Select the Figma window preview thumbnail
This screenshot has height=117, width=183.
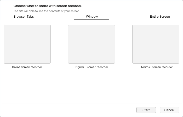click(92, 44)
